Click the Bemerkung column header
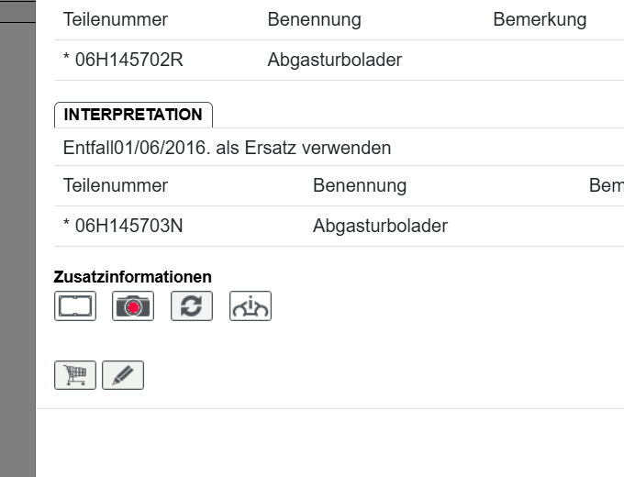The width and height of the screenshot is (624, 477). tap(540, 19)
